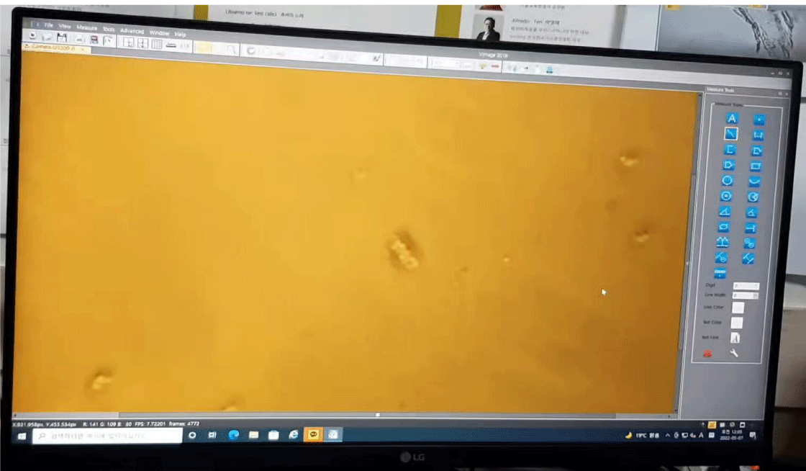Click the 'FPS: 7.72201' status text

pyautogui.click(x=149, y=424)
